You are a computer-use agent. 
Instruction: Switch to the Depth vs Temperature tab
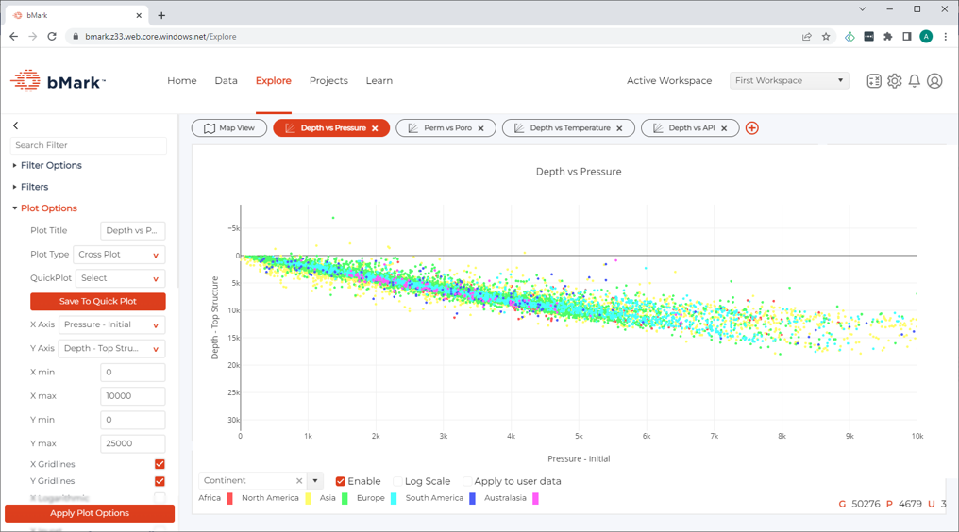[x=565, y=128]
